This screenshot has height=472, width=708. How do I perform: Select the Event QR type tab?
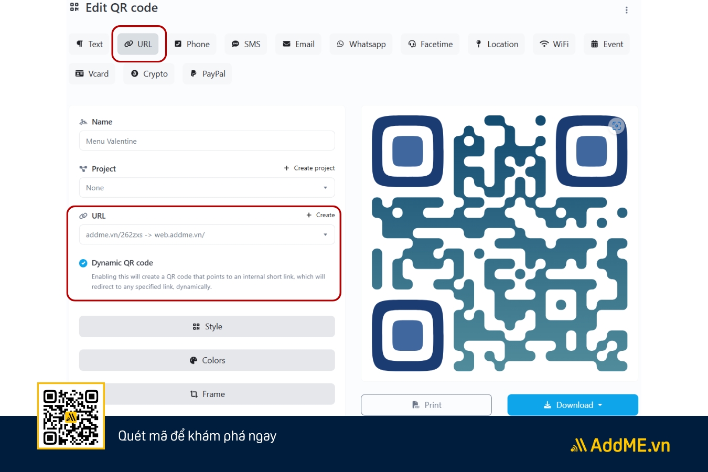pyautogui.click(x=607, y=44)
